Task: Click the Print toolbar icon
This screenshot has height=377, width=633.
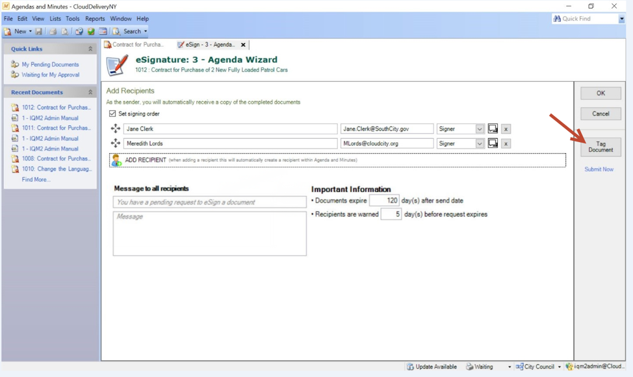Action: [53, 31]
